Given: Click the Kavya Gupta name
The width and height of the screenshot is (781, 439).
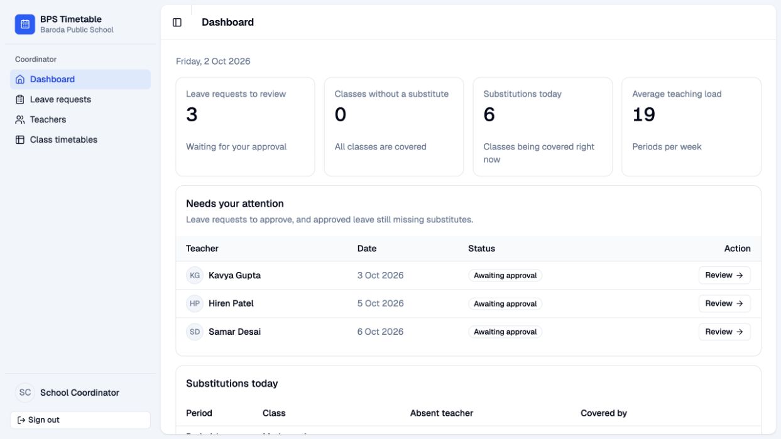Looking at the screenshot, I should pyautogui.click(x=234, y=275).
